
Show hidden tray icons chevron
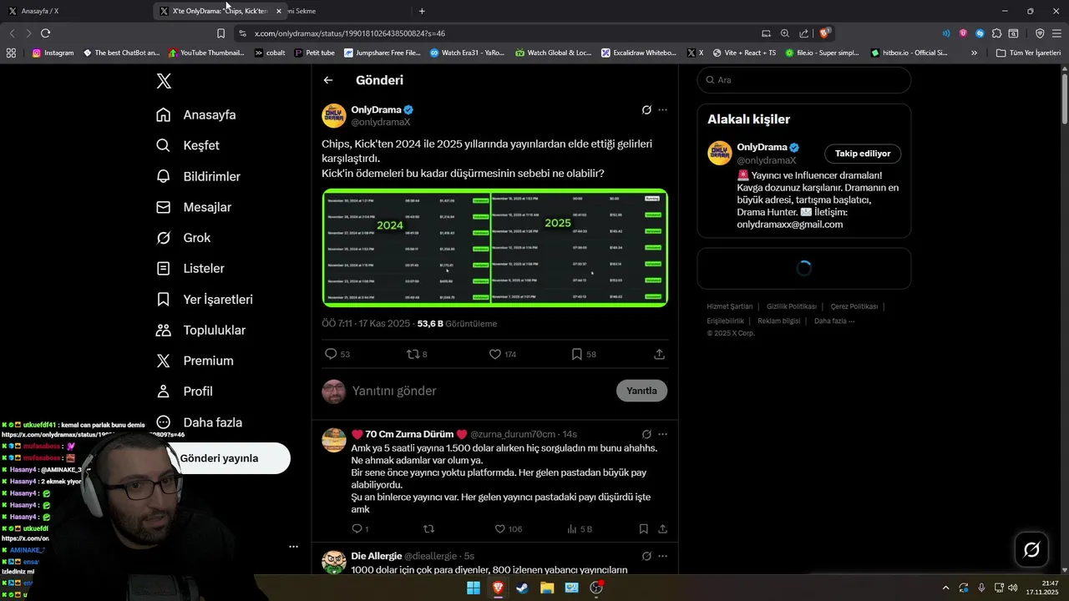[945, 588]
